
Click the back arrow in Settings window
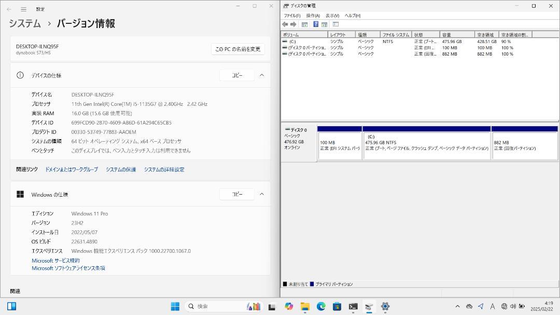9,9
